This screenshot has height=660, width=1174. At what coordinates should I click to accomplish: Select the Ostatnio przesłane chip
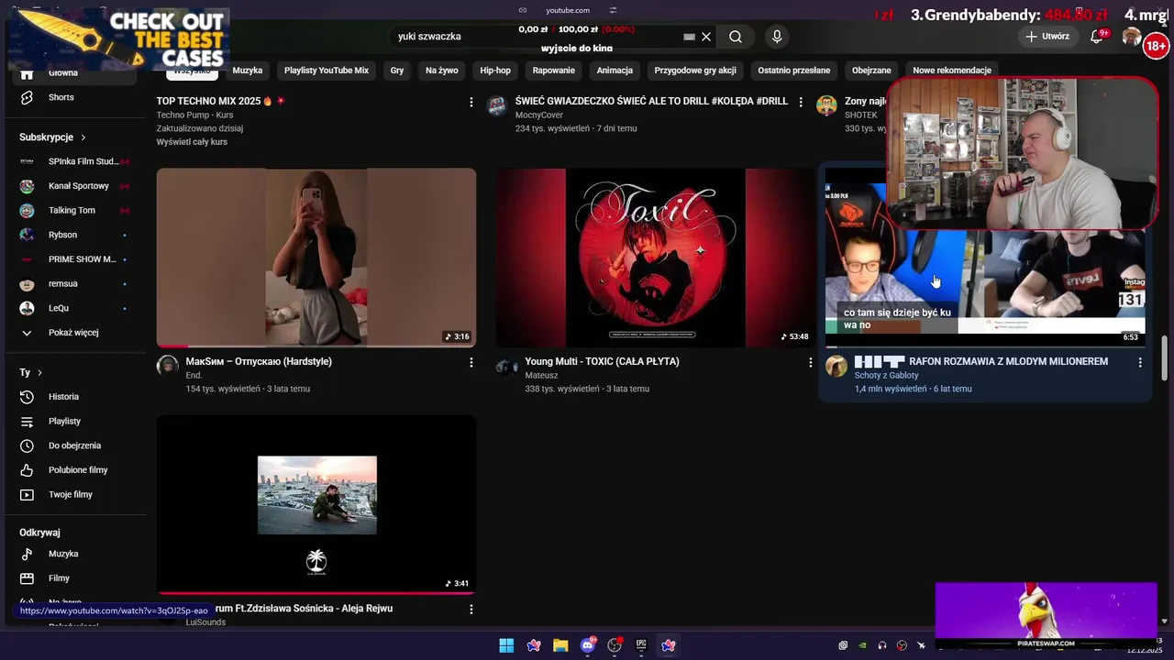[794, 71]
